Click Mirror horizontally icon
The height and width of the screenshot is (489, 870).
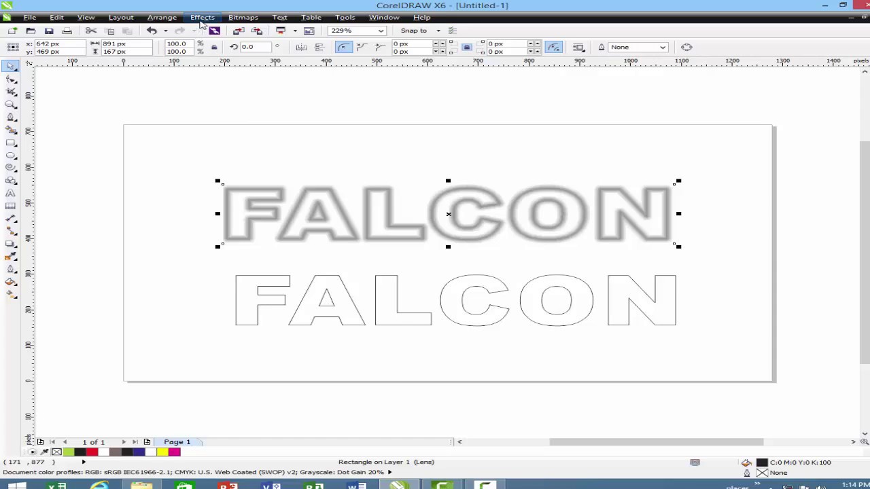pos(301,47)
